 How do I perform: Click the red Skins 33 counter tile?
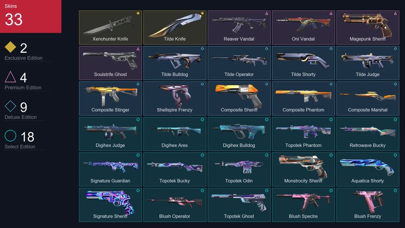pos(30,16)
